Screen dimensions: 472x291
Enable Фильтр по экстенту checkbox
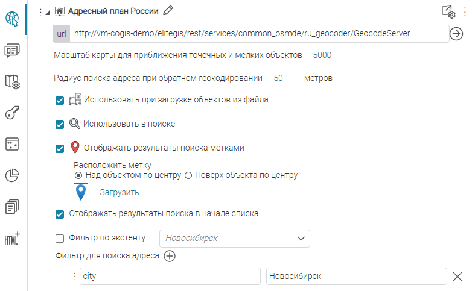pyautogui.click(x=60, y=238)
